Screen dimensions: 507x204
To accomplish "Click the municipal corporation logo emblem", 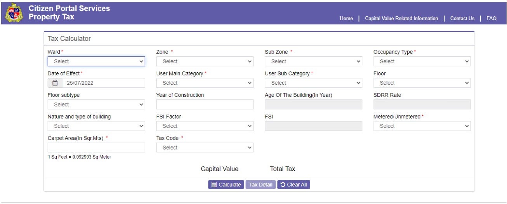I will coord(14,12).
